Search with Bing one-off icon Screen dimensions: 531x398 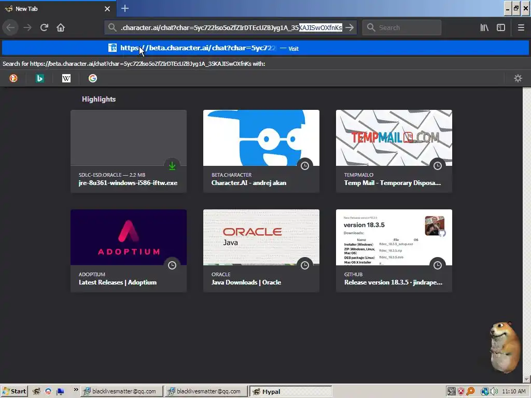pos(40,79)
